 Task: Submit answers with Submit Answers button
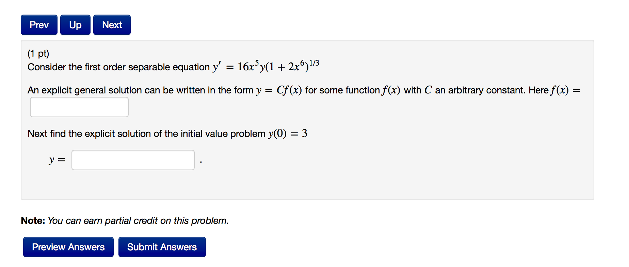coord(162,247)
